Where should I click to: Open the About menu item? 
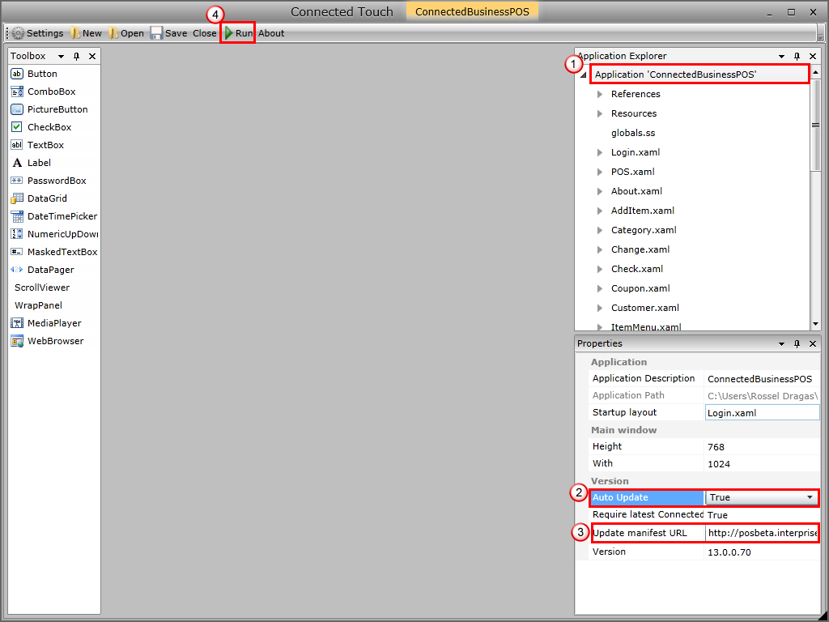click(271, 33)
